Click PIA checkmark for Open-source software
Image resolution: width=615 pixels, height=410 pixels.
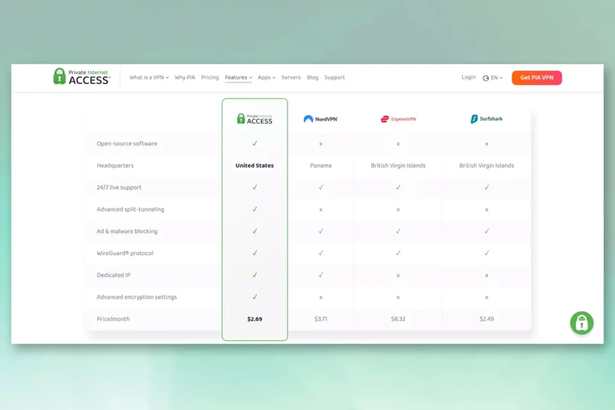255,143
